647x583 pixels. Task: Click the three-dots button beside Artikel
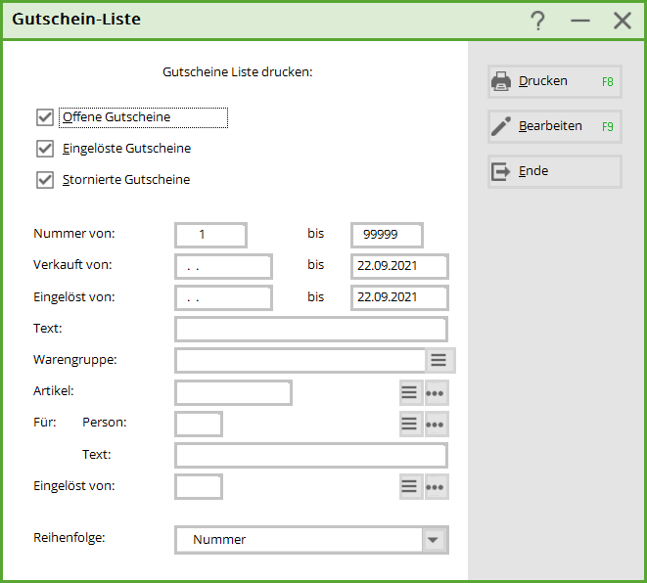click(436, 392)
